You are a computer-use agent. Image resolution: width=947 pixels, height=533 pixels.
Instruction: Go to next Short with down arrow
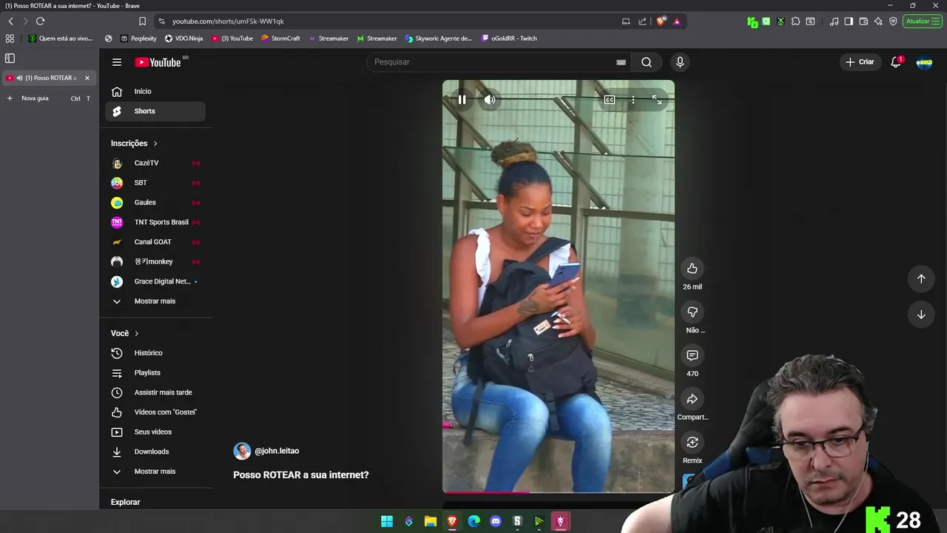coord(921,315)
